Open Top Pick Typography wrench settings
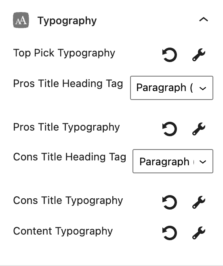The width and height of the screenshot is (223, 266). click(199, 55)
